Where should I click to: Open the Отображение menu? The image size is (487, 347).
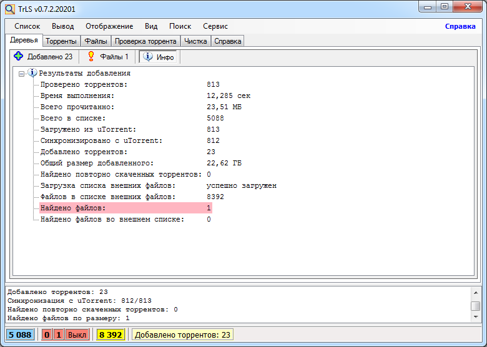click(x=109, y=26)
